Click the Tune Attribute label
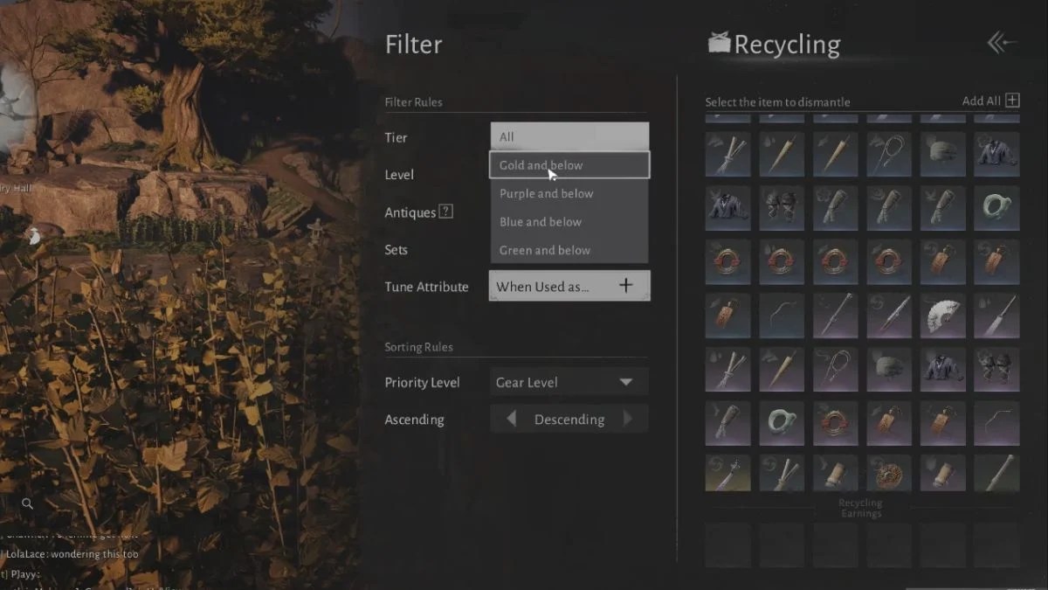Image resolution: width=1048 pixels, height=590 pixels. pyautogui.click(x=427, y=287)
